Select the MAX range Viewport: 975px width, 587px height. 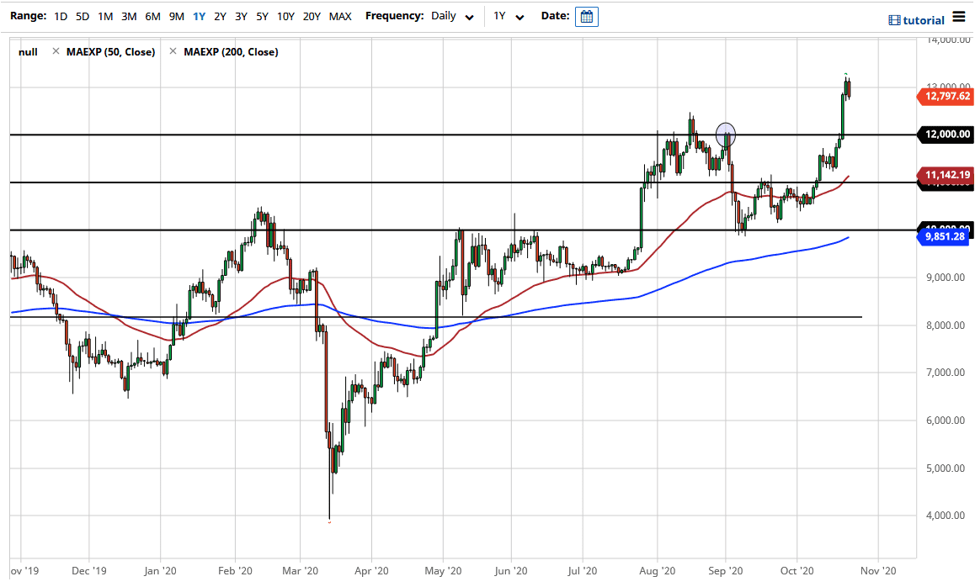pos(340,16)
